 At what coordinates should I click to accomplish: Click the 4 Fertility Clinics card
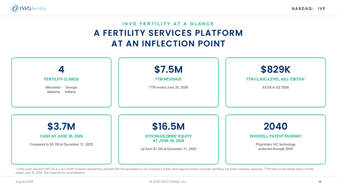pos(61,82)
